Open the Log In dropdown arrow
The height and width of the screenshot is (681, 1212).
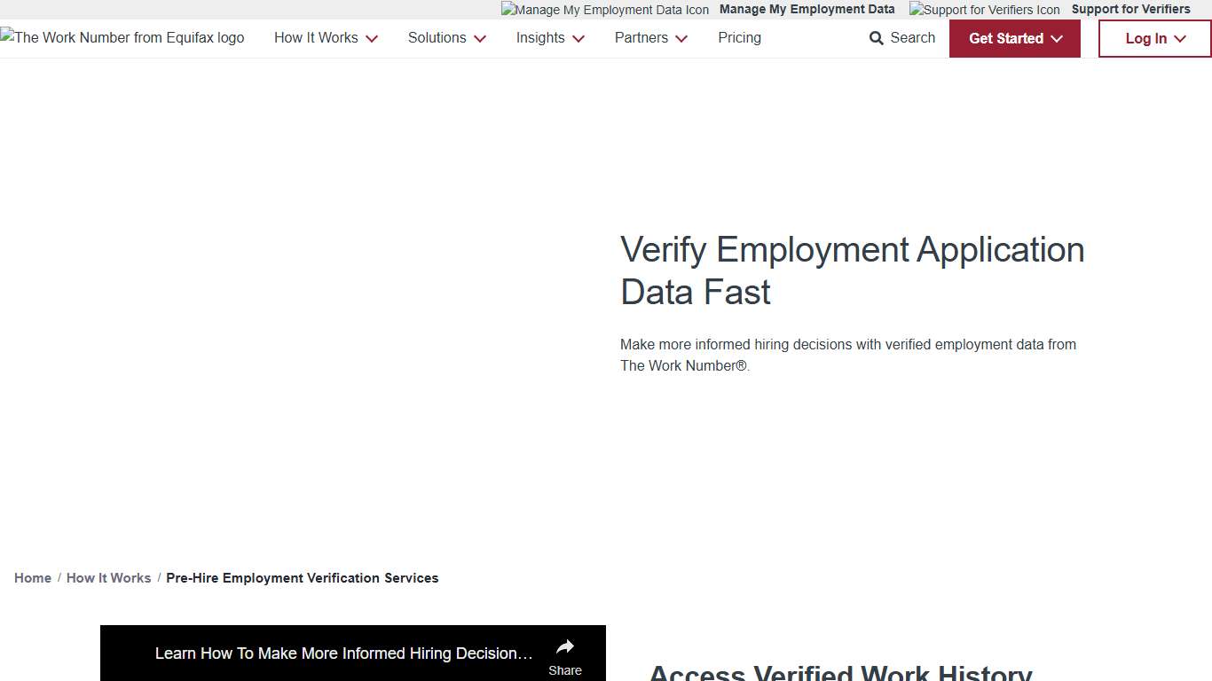[1180, 39]
